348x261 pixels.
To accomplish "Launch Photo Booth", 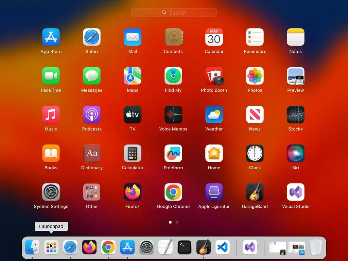I will tap(214, 76).
